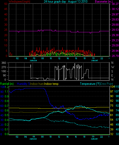119x145 pixels.
Task: Click the sunset marker under the wind graph
Action: coord(94,60)
